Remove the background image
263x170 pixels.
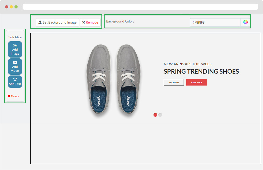point(90,22)
